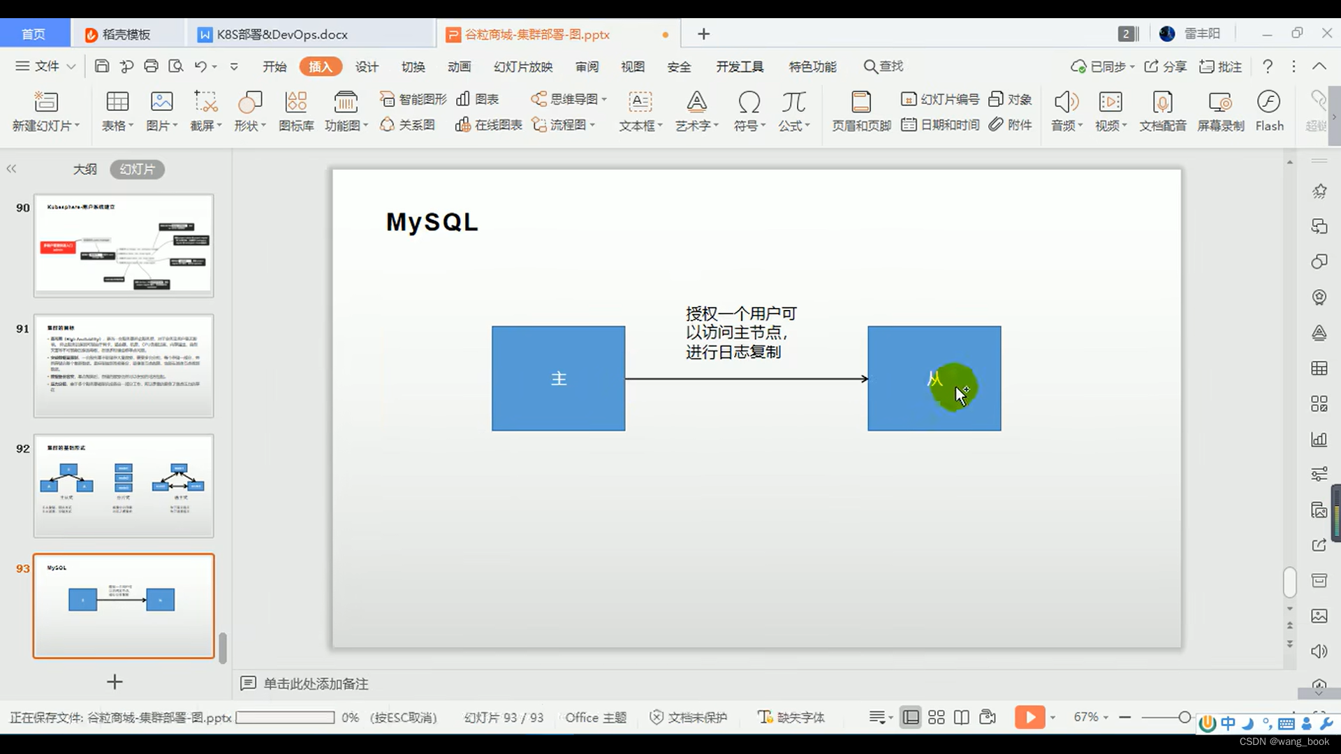Image resolution: width=1341 pixels, height=754 pixels.
Task: Click the zoom slider handle
Action: pyautogui.click(x=1185, y=718)
